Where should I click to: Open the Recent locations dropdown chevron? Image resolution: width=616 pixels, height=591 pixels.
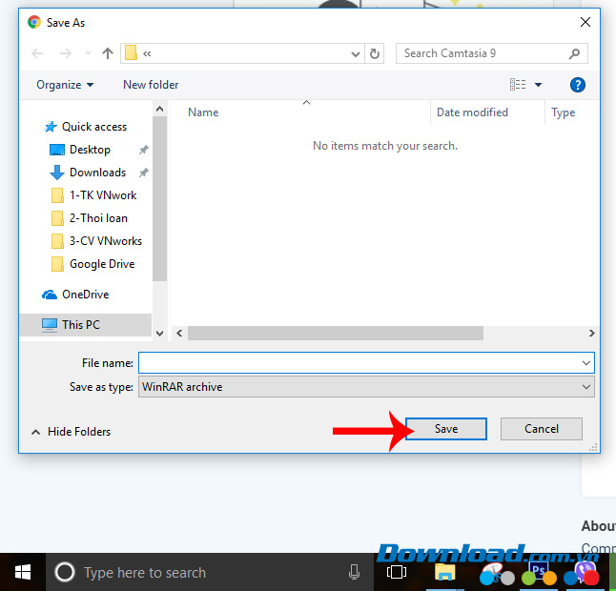pyautogui.click(x=88, y=53)
